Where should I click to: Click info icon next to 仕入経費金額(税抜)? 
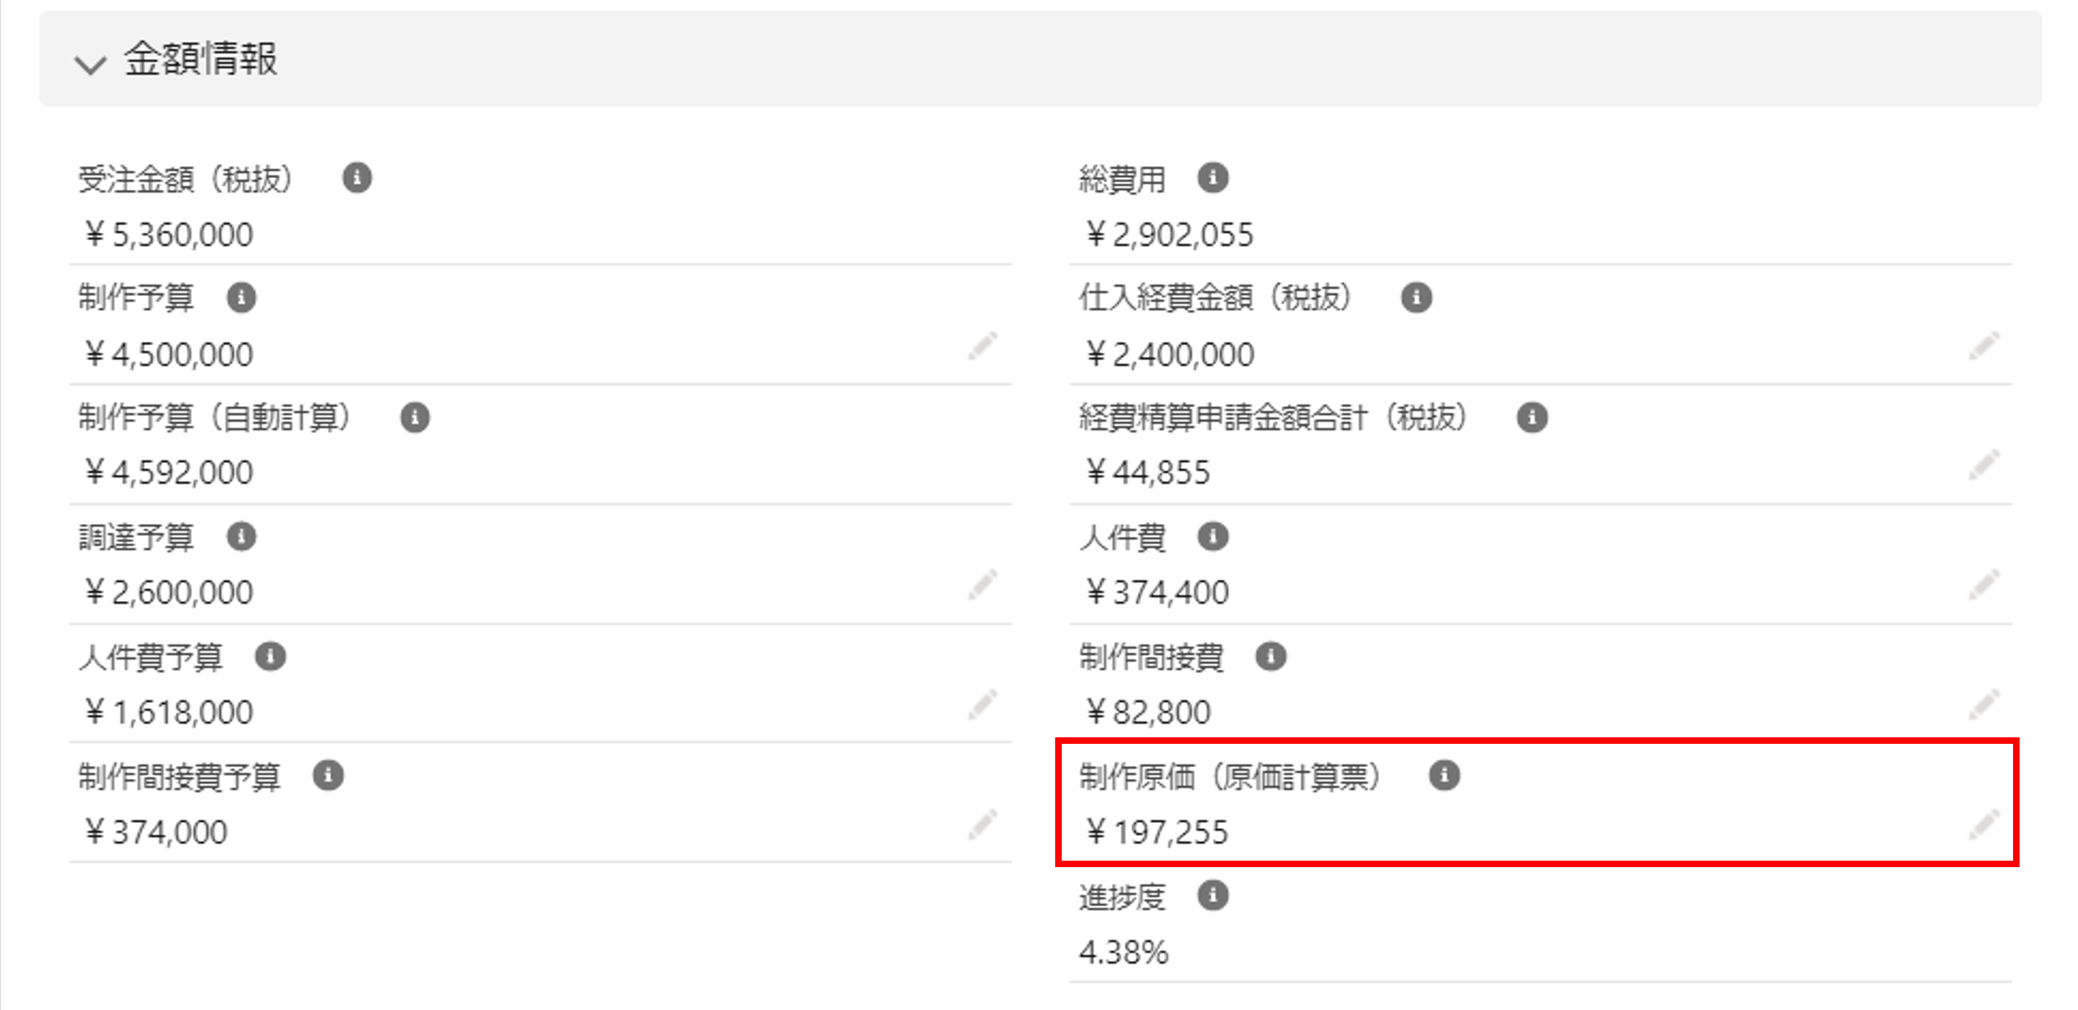pos(1416,298)
